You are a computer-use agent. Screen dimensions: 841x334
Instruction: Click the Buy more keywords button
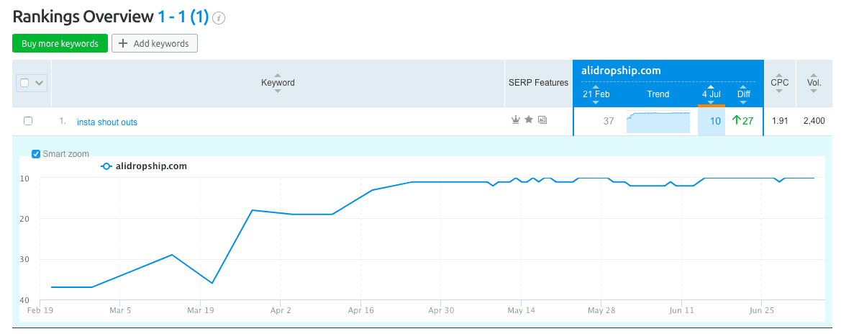coord(60,44)
